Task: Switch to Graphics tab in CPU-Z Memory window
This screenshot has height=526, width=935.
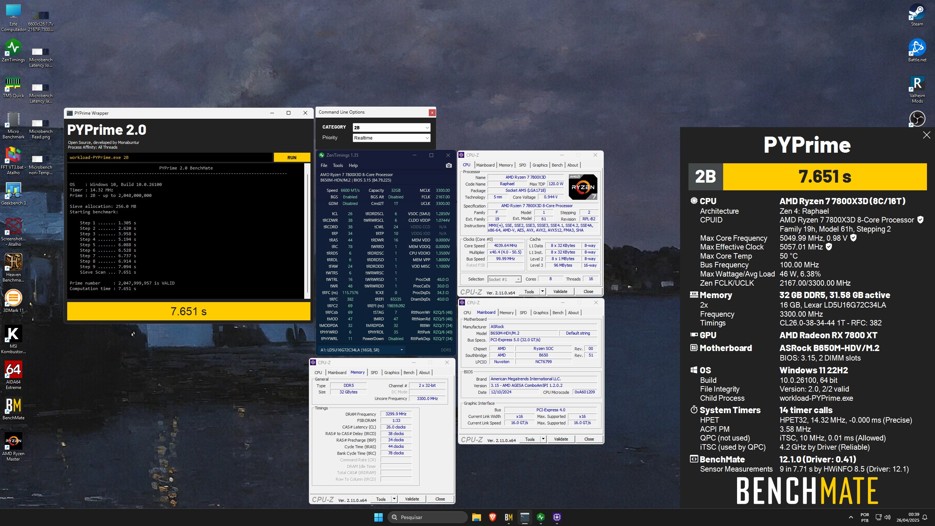Action: click(x=392, y=373)
